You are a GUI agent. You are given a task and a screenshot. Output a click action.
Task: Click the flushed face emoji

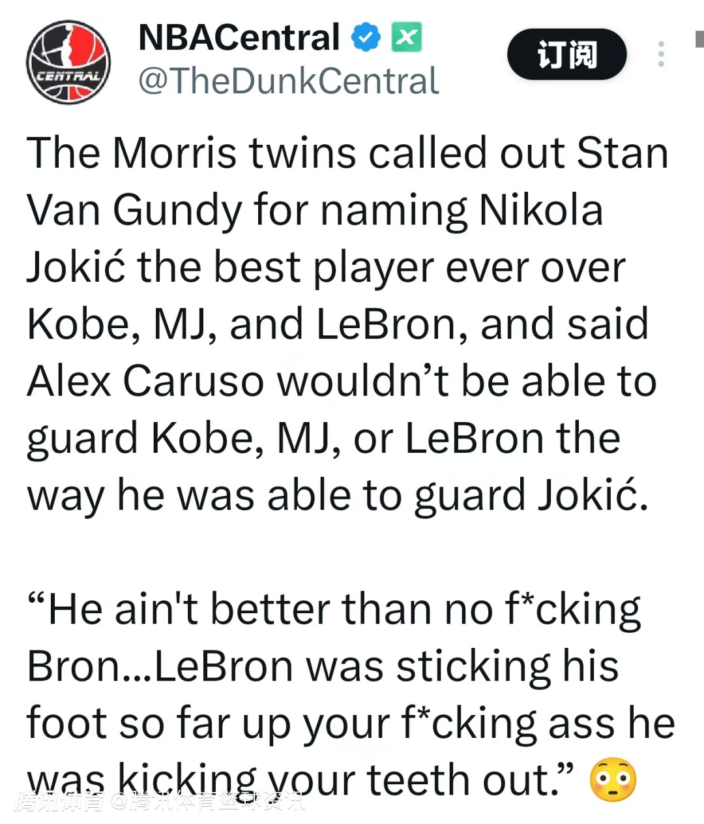(613, 780)
